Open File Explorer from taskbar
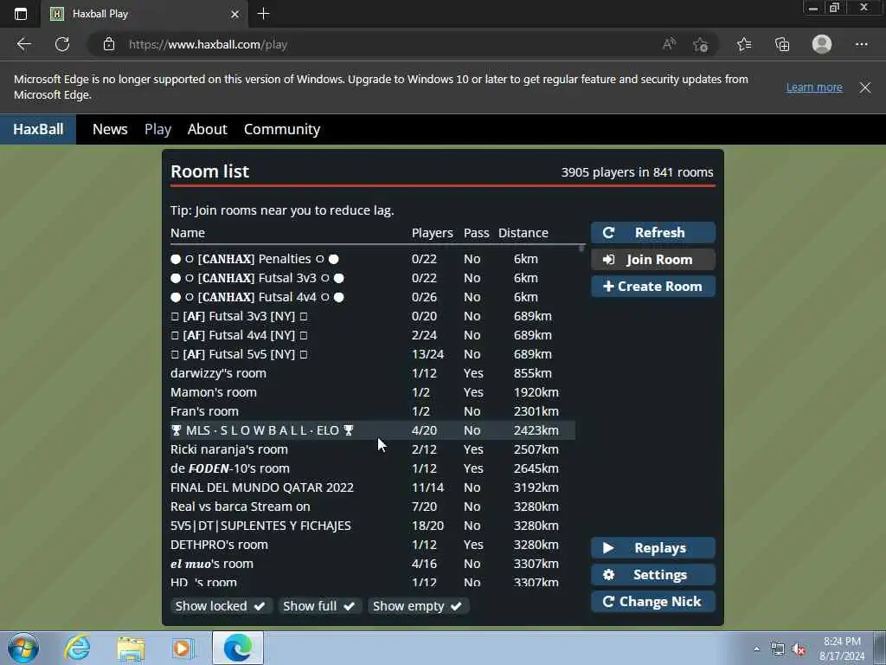The width and height of the screenshot is (886, 665). pyautogui.click(x=132, y=648)
